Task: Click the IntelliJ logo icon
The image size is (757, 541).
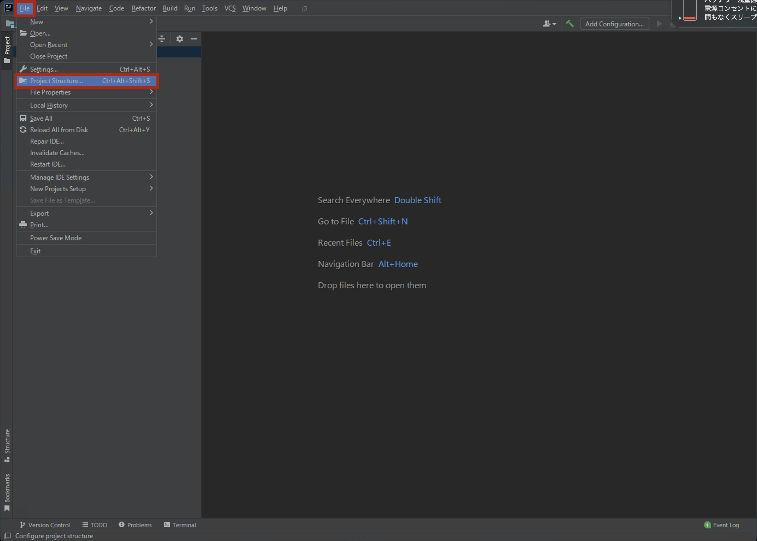Action: click(x=8, y=8)
